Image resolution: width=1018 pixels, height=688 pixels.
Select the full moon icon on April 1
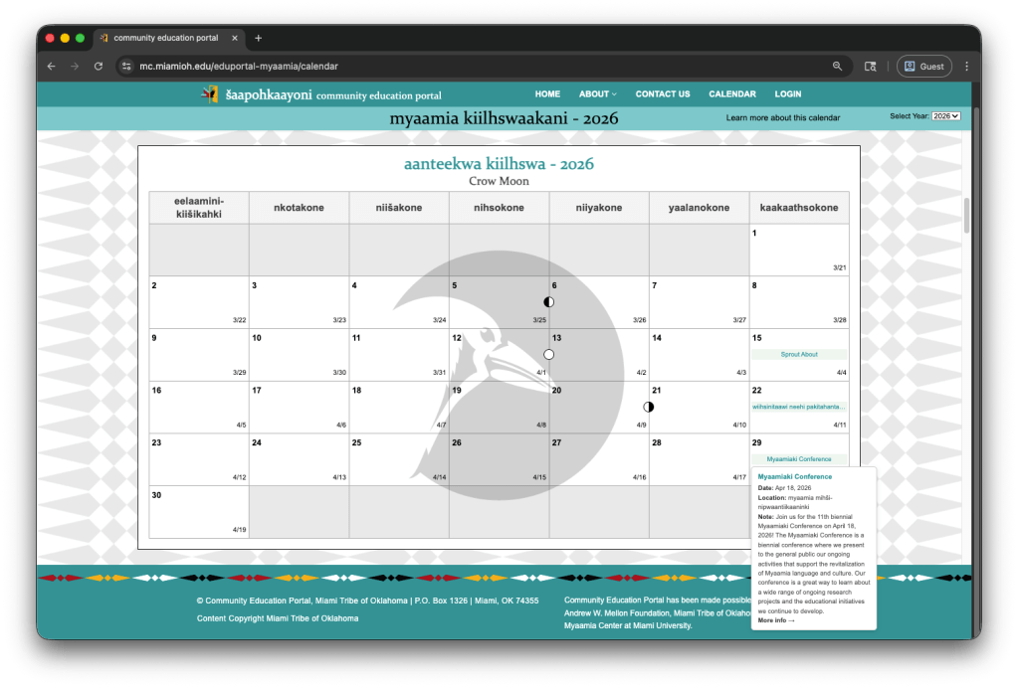pos(548,353)
